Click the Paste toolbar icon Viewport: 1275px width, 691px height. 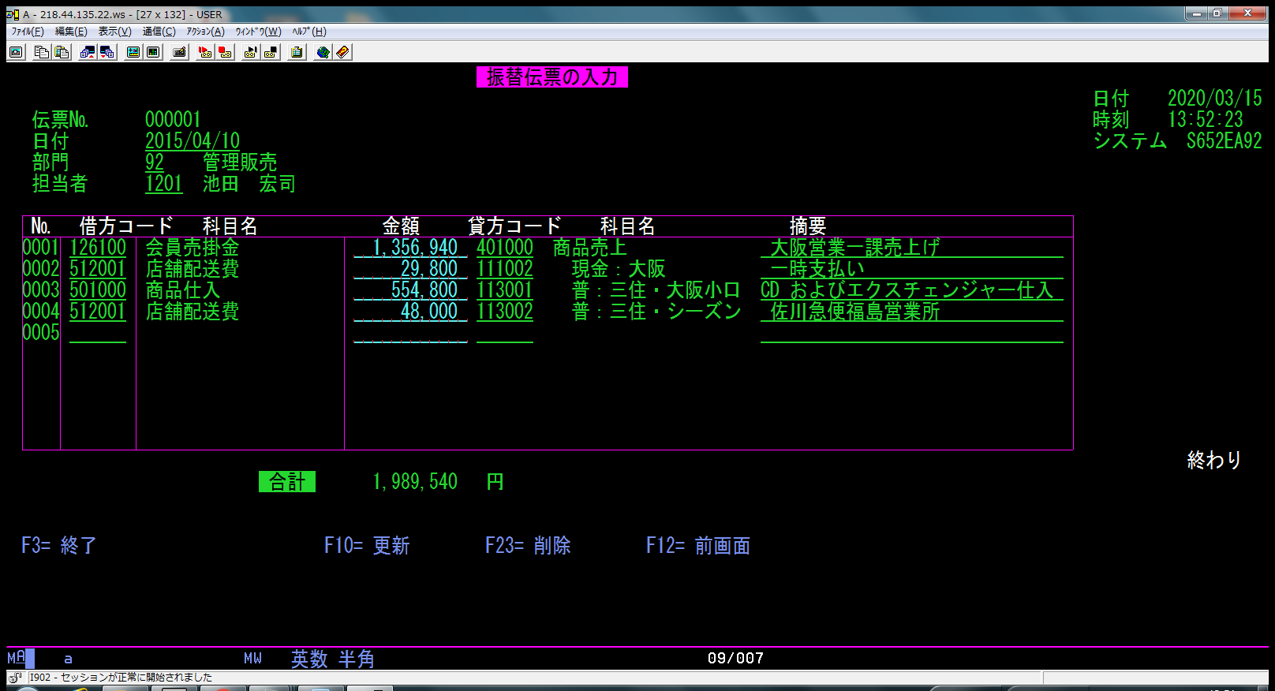pos(62,52)
